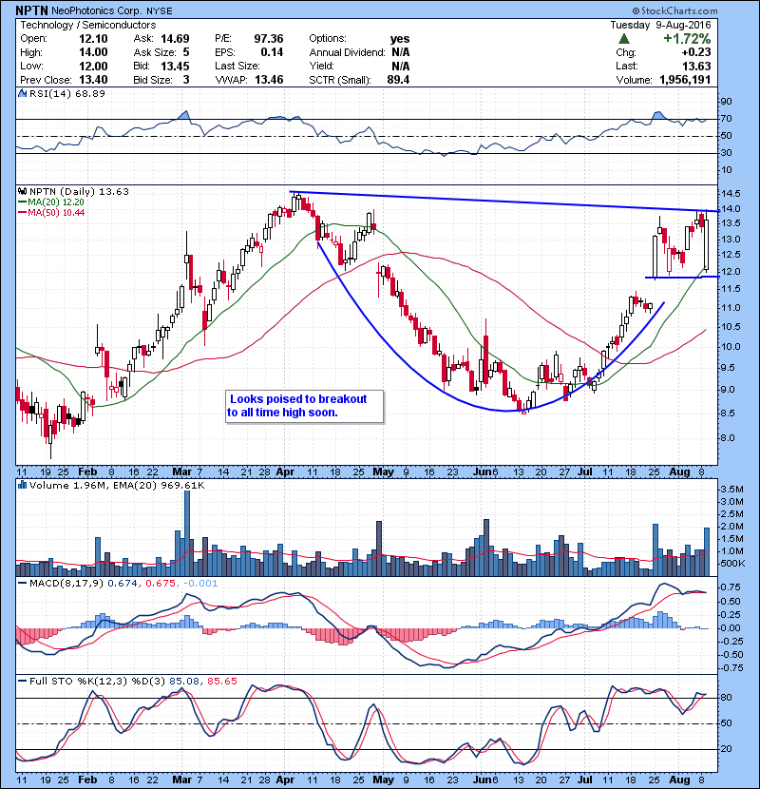Viewport: 760px width, 789px height.
Task: Click the 500K volume axis label
Action: [x=732, y=563]
